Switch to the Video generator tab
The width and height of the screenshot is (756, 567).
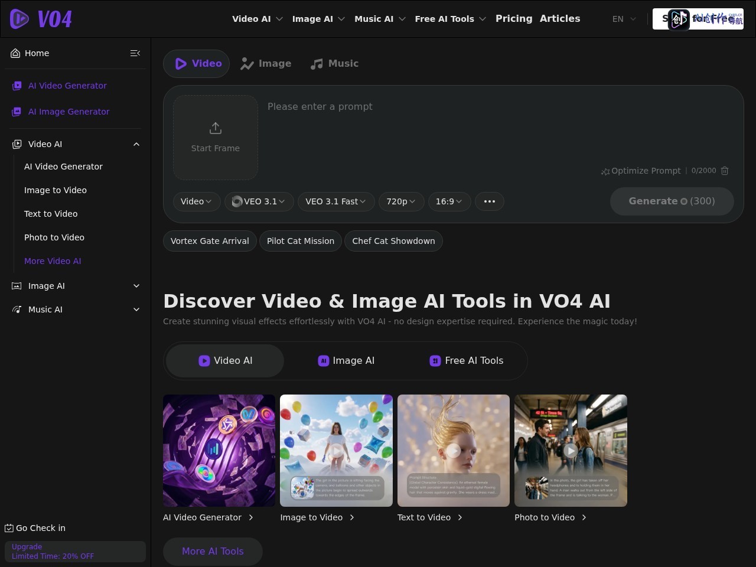(197, 64)
